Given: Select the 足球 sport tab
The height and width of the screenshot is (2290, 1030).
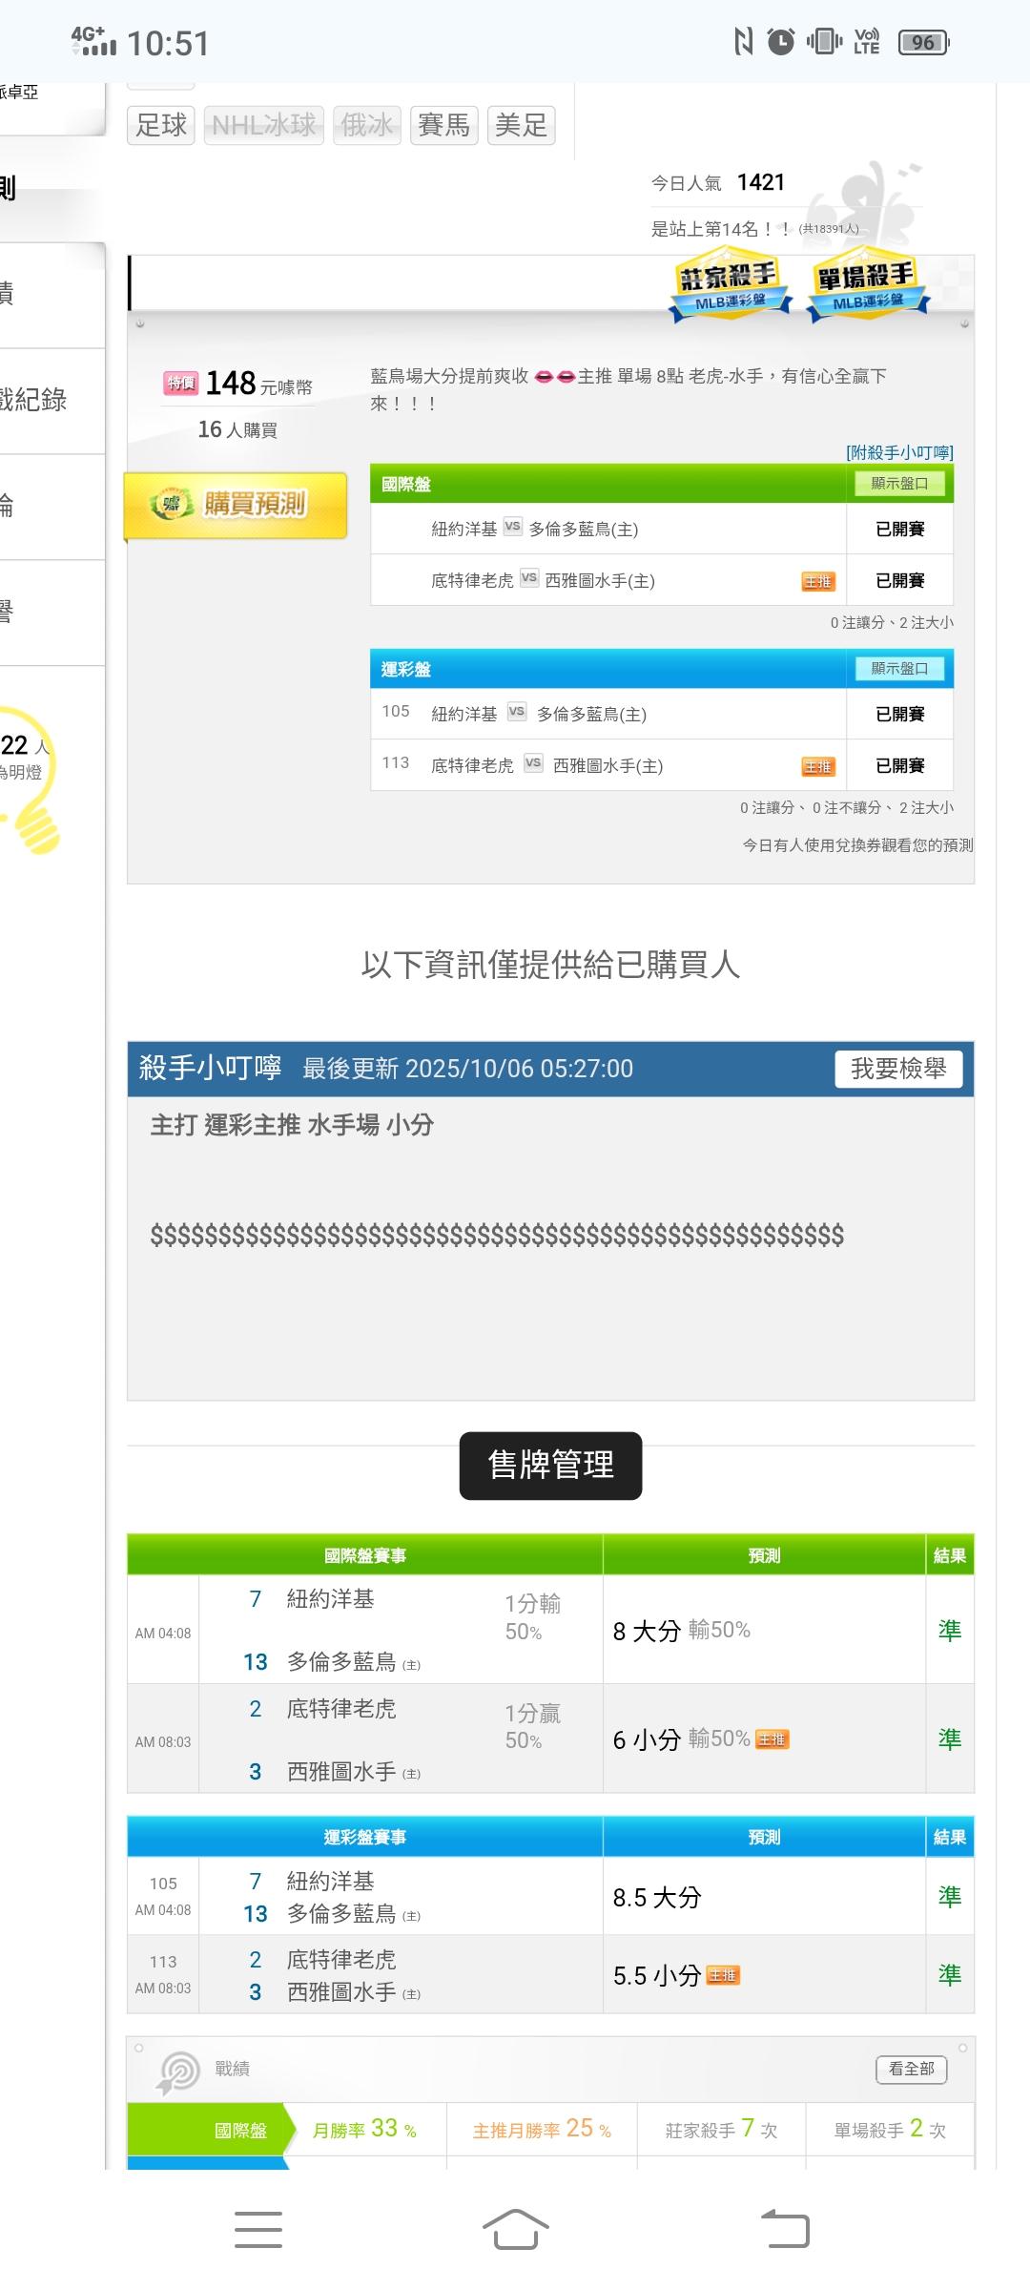Looking at the screenshot, I should pyautogui.click(x=161, y=125).
